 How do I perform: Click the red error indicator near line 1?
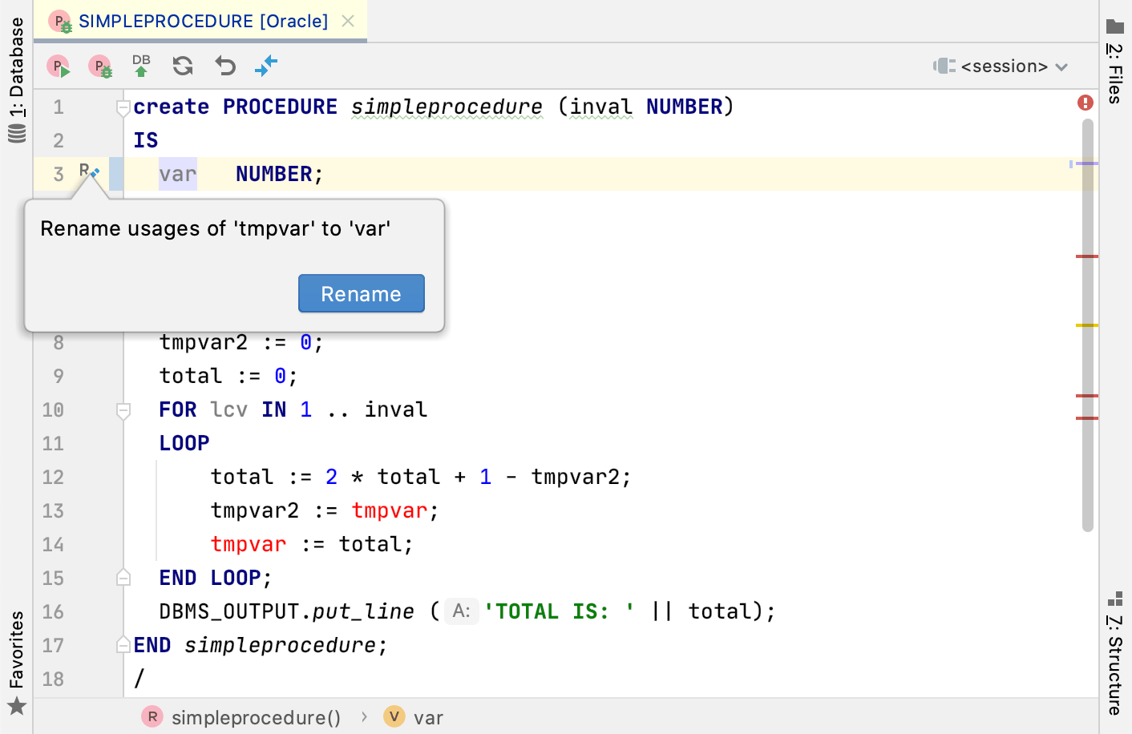pyautogui.click(x=1085, y=102)
